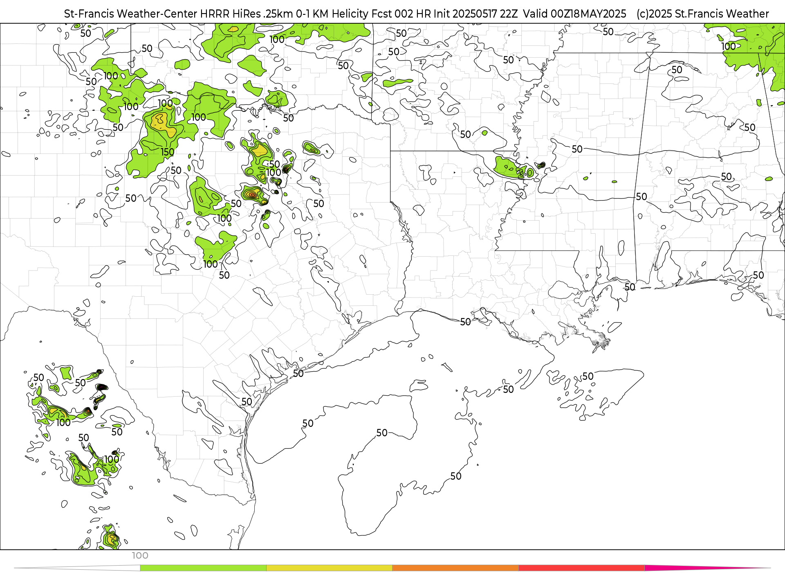This screenshot has width=785, height=573.
Task: Click the gray 100 tick label above the color bar
Action: [140, 556]
